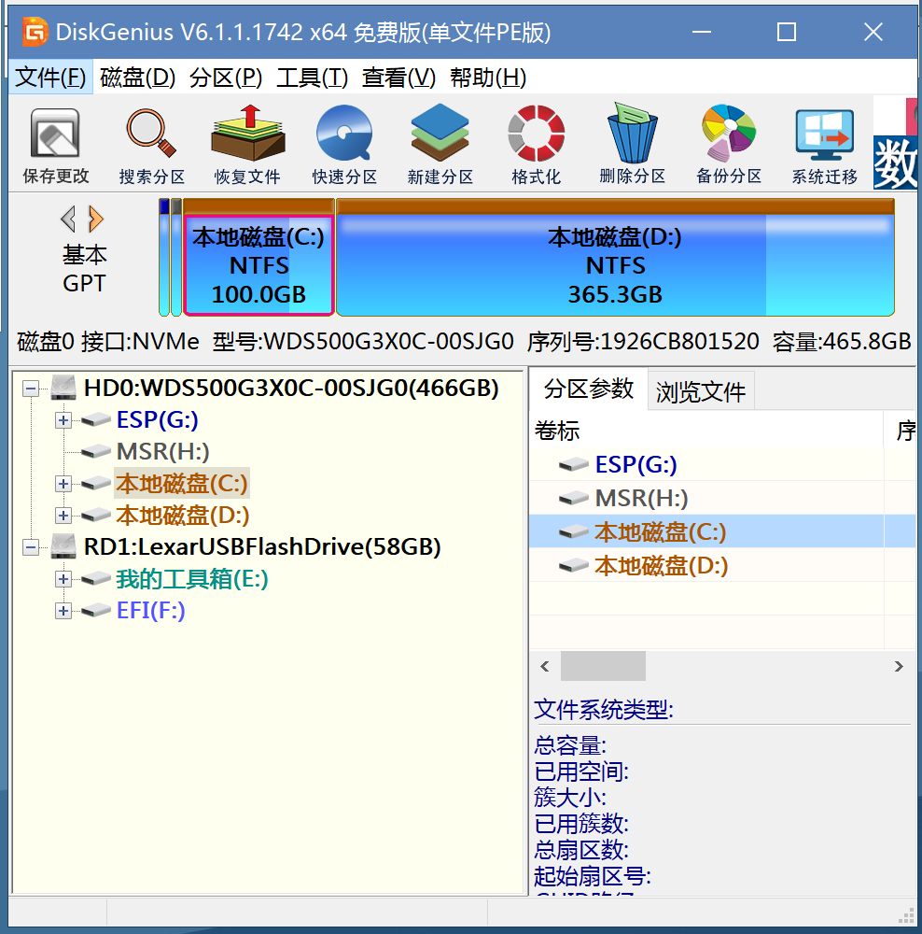922x934 pixels.
Task: Click drive icon beside 本地磁盘(D:) in right list
Action: [574, 565]
